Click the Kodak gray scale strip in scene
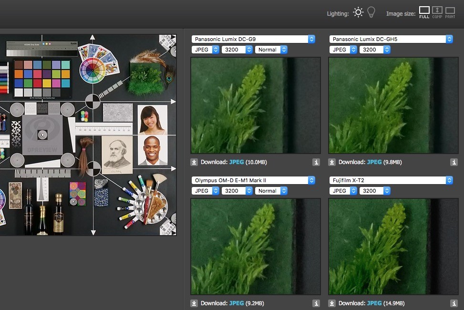Viewport: 464px width, 310px height. click(42, 49)
